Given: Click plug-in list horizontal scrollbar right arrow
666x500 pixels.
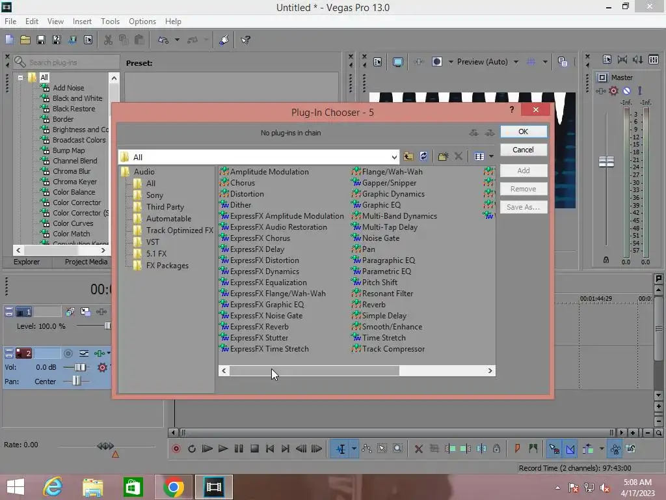Looking at the screenshot, I should pyautogui.click(x=490, y=370).
